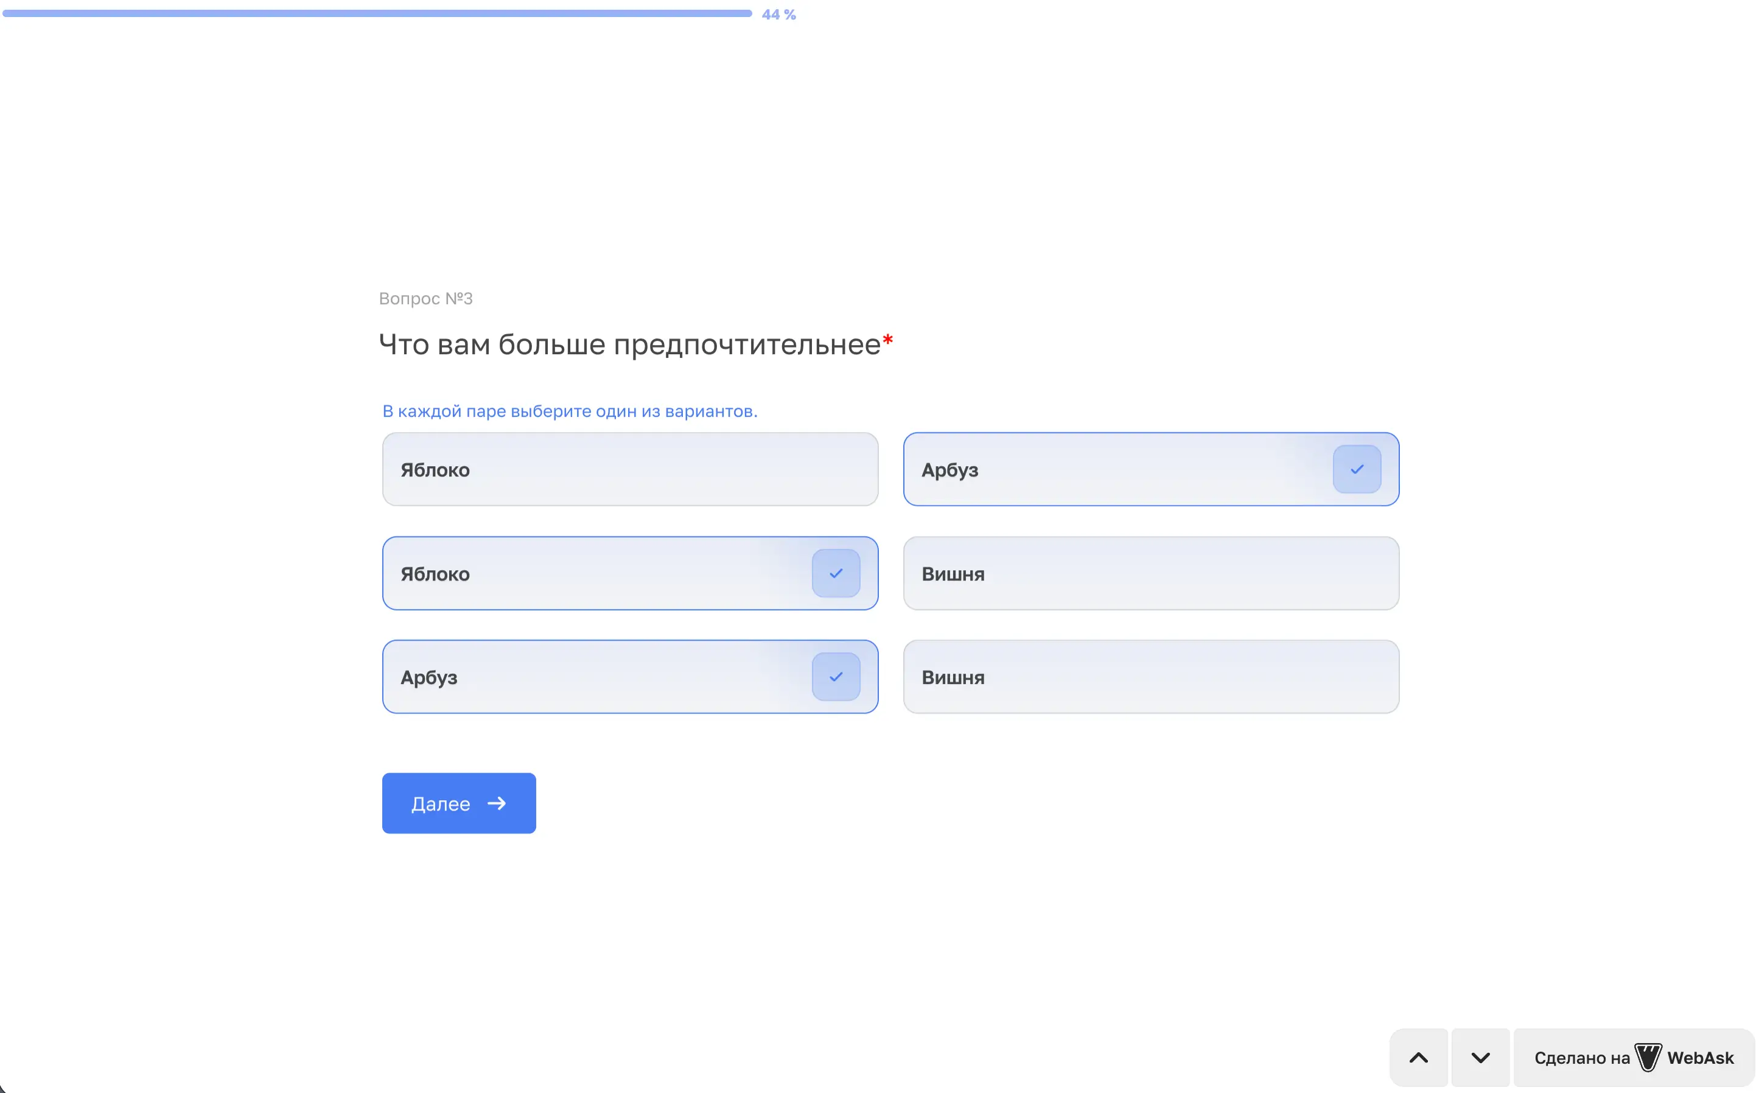Deselect the checked Арбуз option in first pair
Screen dimensions: 1759x1093
pos(1151,469)
